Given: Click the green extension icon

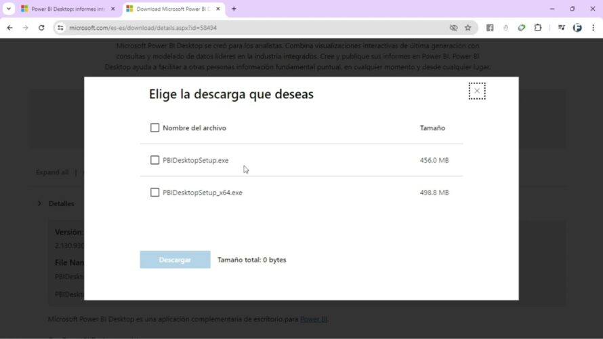Looking at the screenshot, I should (522, 28).
